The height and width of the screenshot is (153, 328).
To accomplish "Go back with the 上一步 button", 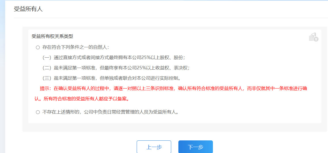I will tap(154, 147).
